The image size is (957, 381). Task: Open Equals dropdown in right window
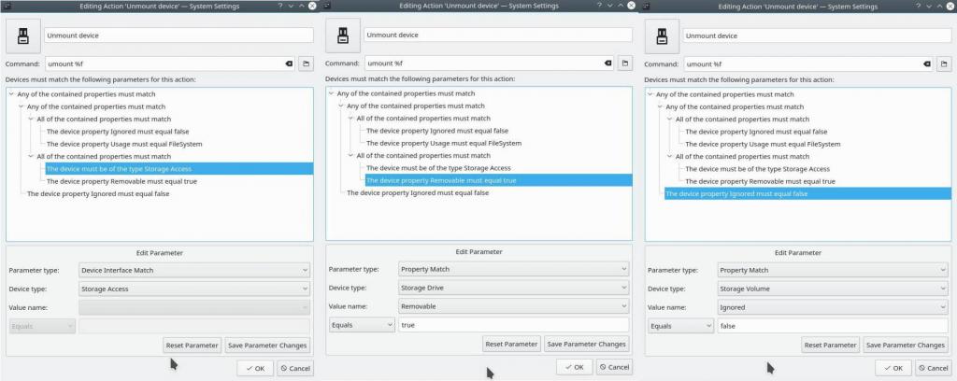point(681,326)
